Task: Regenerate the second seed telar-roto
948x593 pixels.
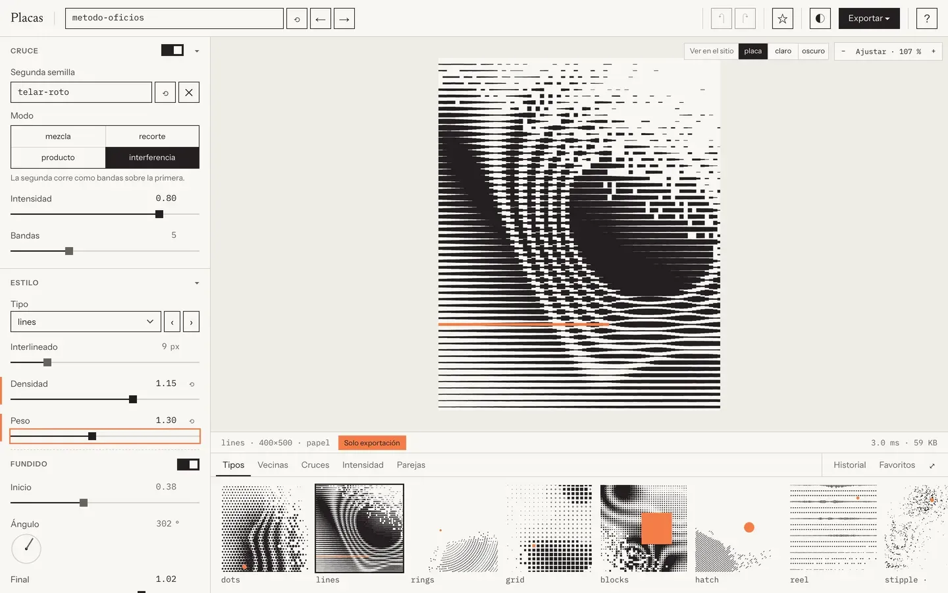Action: 165,92
